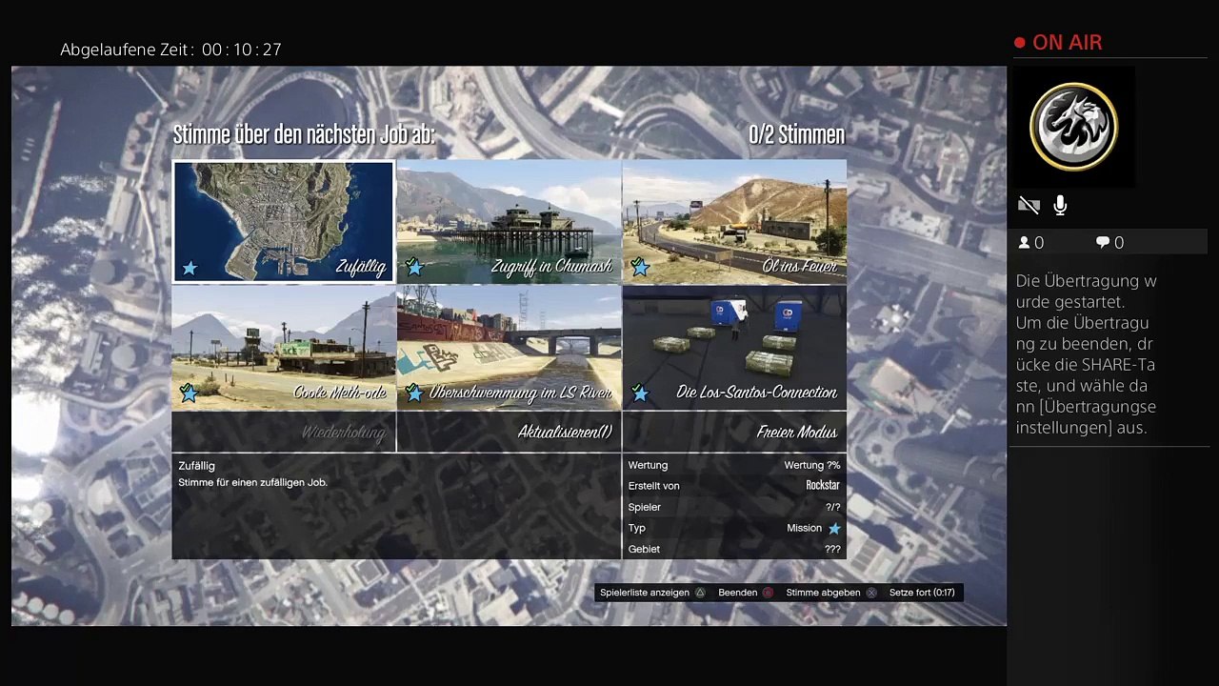Click the red circle icon for Beenden

pos(768,593)
